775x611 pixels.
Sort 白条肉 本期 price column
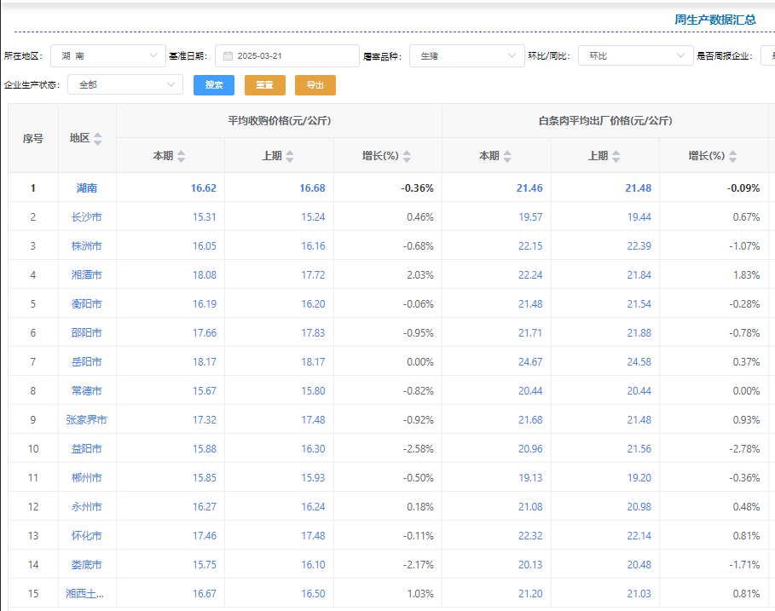click(x=507, y=156)
